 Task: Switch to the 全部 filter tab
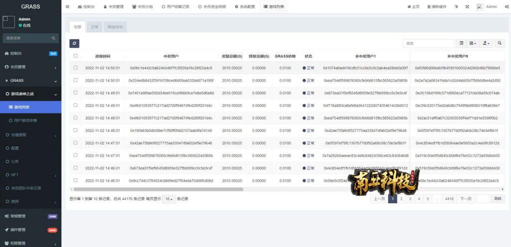coord(77,27)
